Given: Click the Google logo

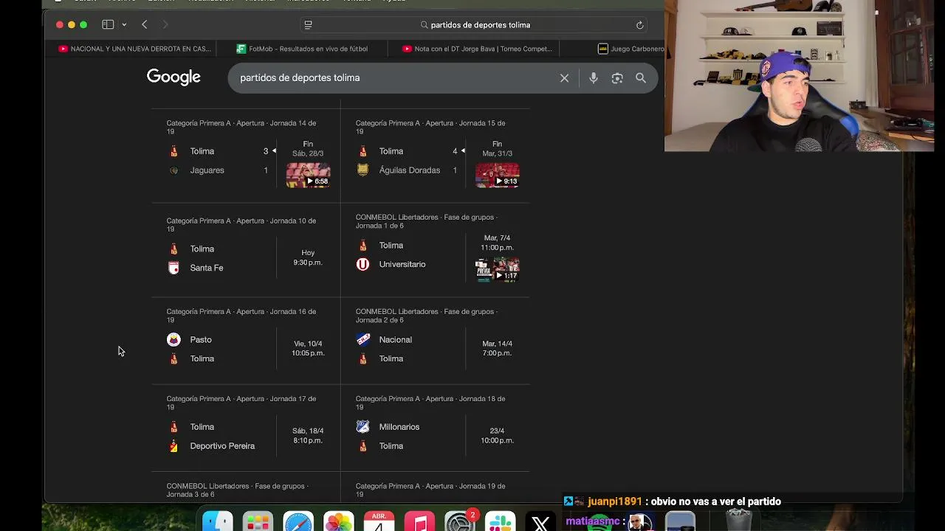Looking at the screenshot, I should [x=173, y=77].
